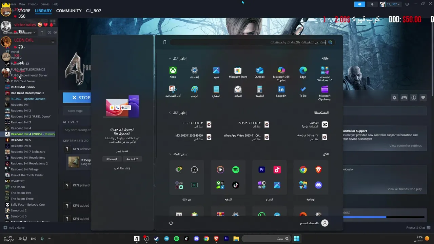
Task: Switch to Steam LIBRARY tab
Action: (43, 11)
